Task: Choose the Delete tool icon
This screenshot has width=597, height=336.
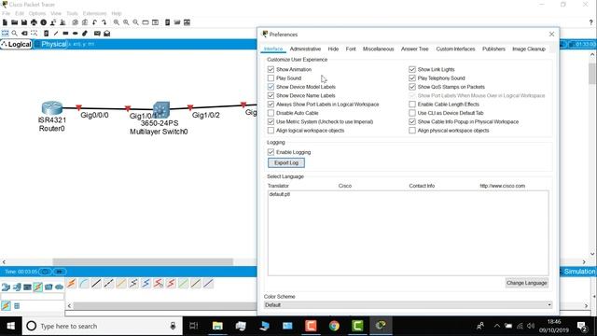Action: (x=24, y=34)
